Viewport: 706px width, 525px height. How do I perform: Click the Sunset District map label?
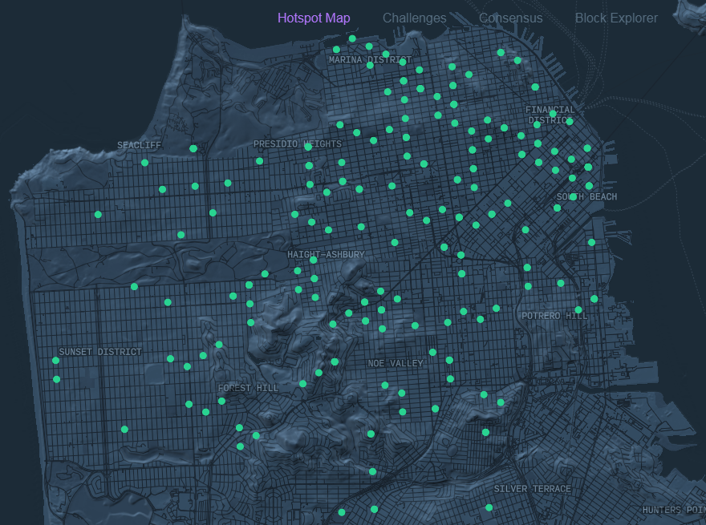pyautogui.click(x=99, y=352)
